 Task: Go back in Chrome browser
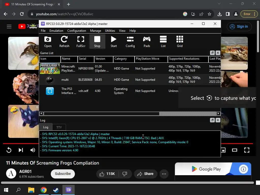click(x=6, y=14)
